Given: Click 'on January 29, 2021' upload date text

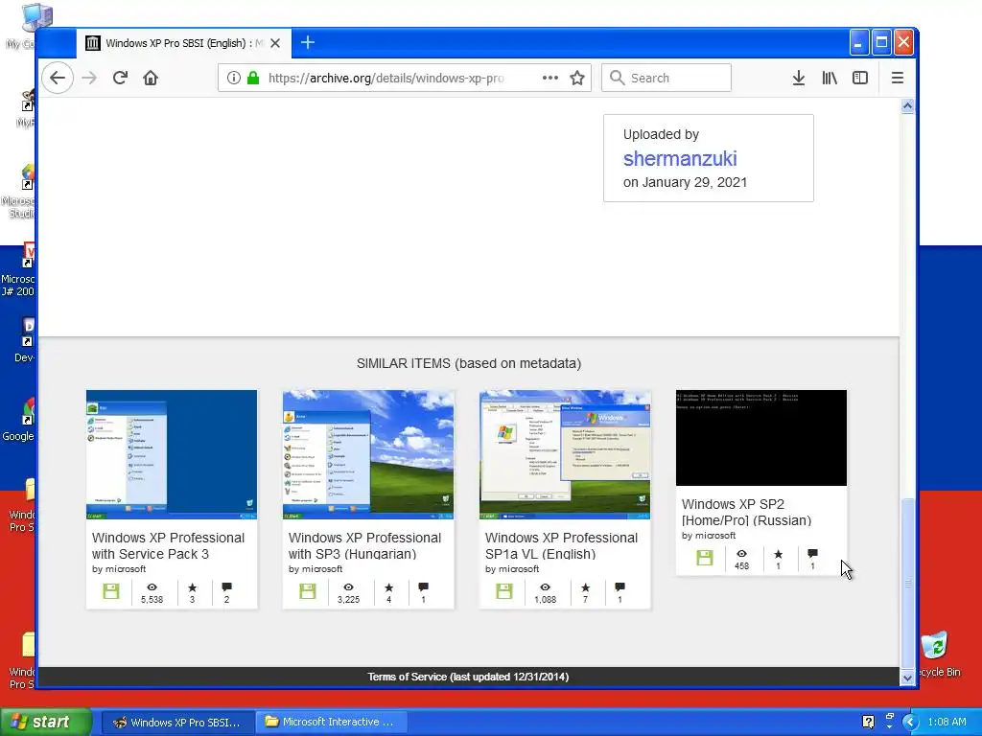Looking at the screenshot, I should pos(685,182).
